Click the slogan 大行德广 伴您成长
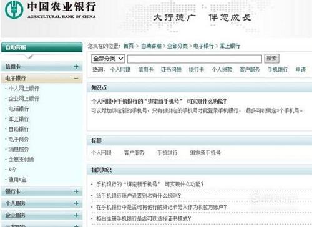312x227 pixels. tap(202, 17)
